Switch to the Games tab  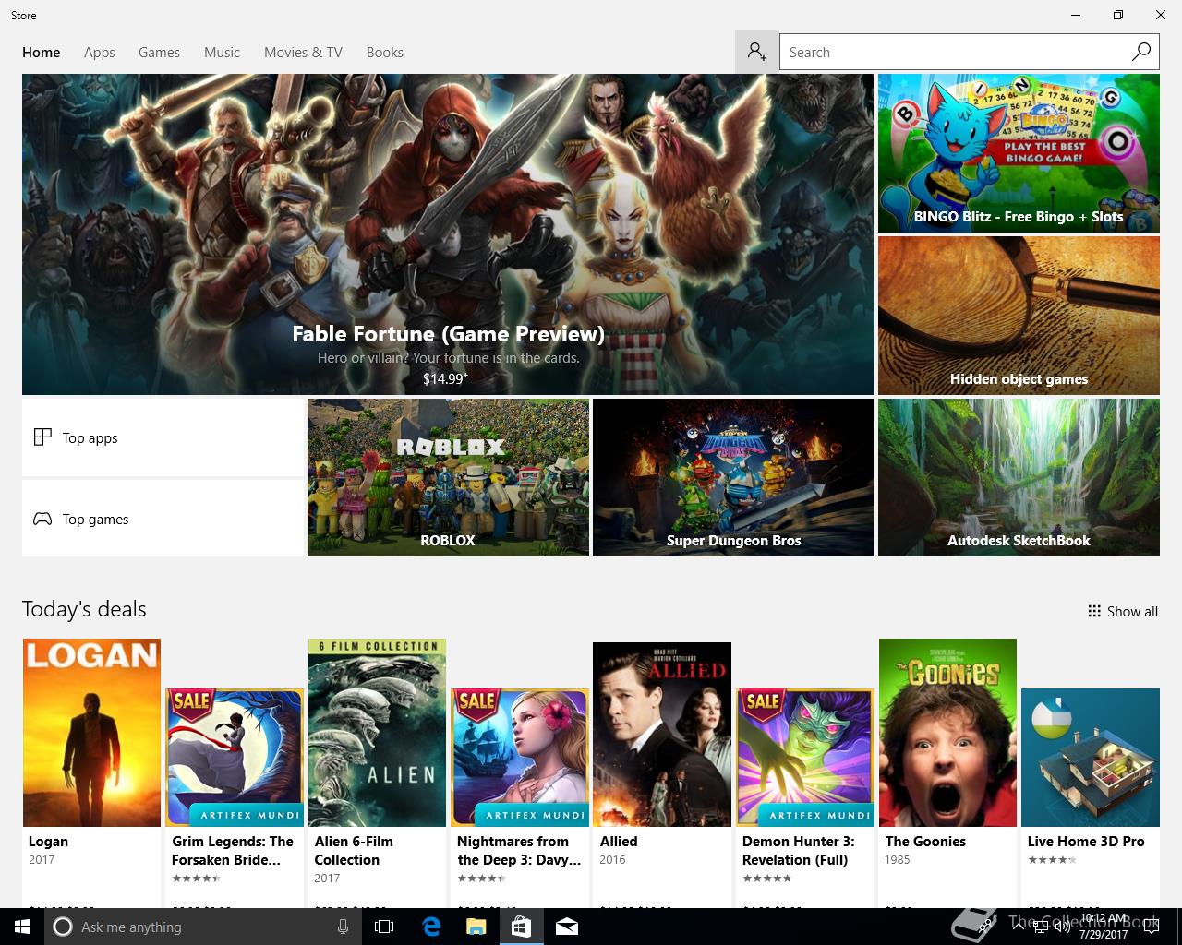pyautogui.click(x=159, y=53)
